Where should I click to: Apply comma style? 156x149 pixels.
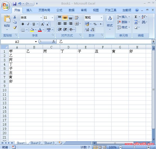[101, 24]
